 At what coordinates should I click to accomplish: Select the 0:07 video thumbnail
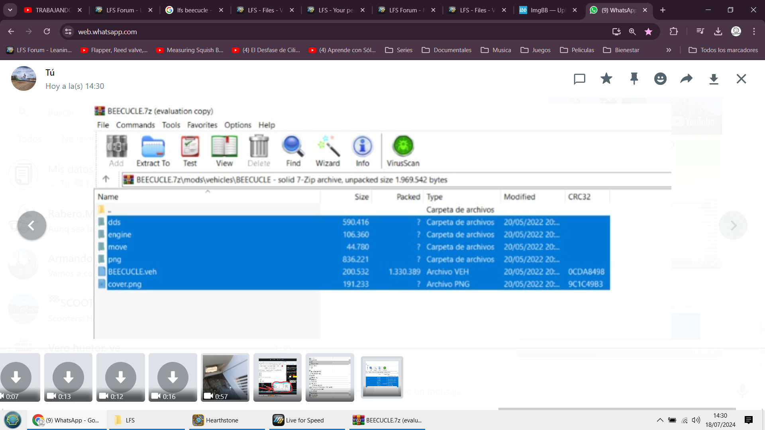pyautogui.click(x=19, y=377)
